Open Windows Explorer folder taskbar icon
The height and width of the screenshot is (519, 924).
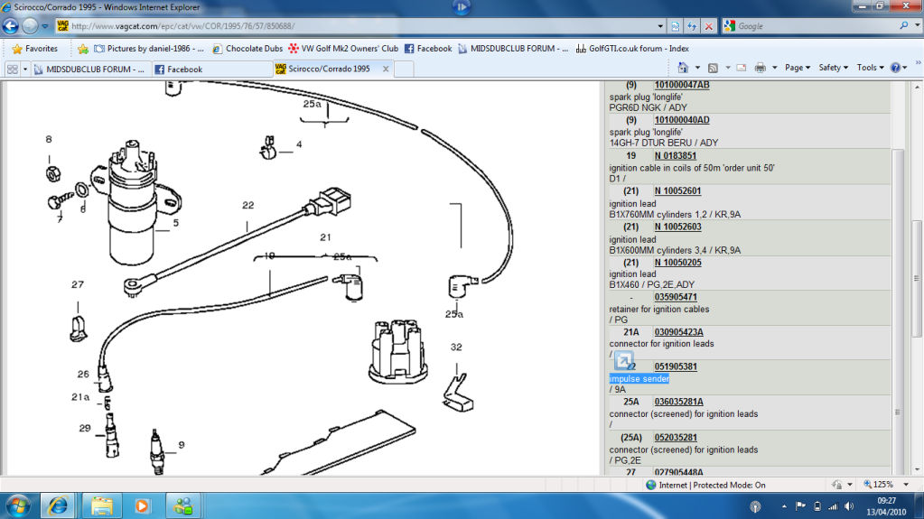[101, 506]
